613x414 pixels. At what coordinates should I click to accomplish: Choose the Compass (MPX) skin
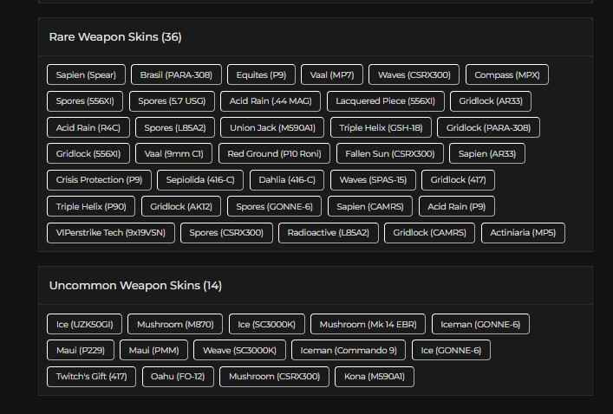(x=506, y=75)
